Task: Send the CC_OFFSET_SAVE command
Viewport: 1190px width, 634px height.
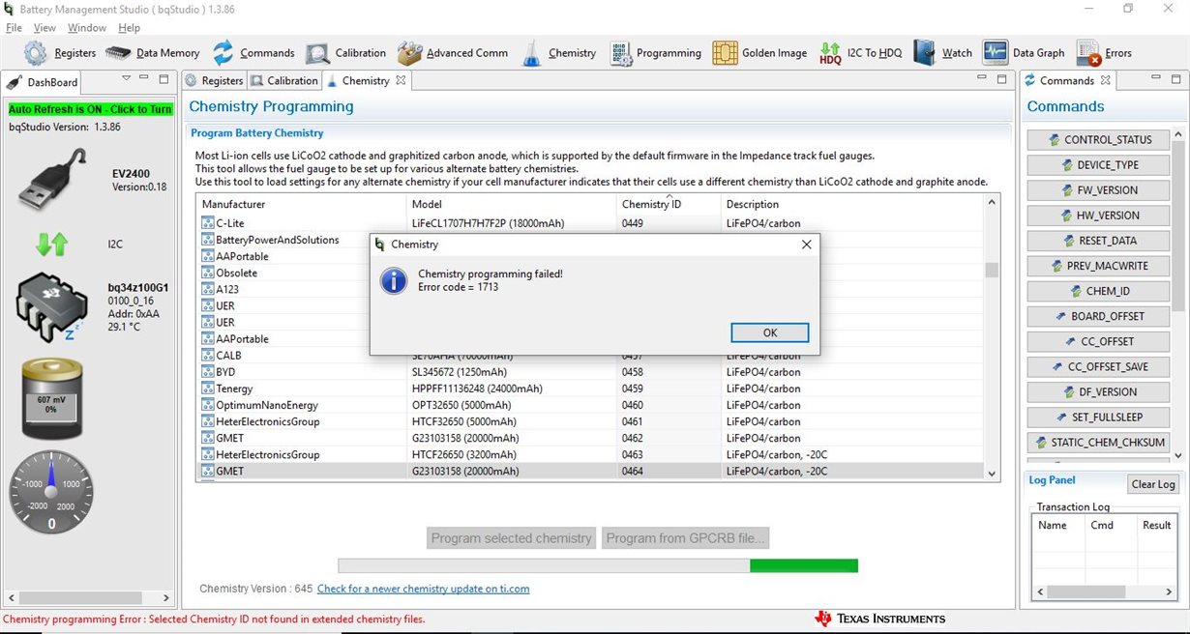Action: click(1098, 366)
